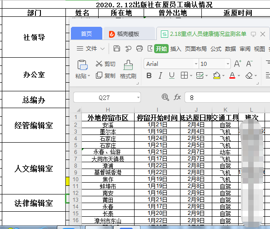Open the 文件 hamburger menu

(80, 49)
